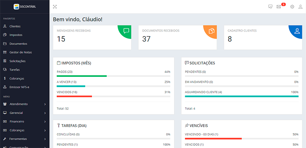This screenshot has width=306, height=148.
Task: Expand the chevron of the Menu section Cobranças
Action: (x=45, y=130)
